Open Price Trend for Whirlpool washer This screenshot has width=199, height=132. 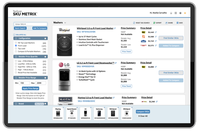126,51
